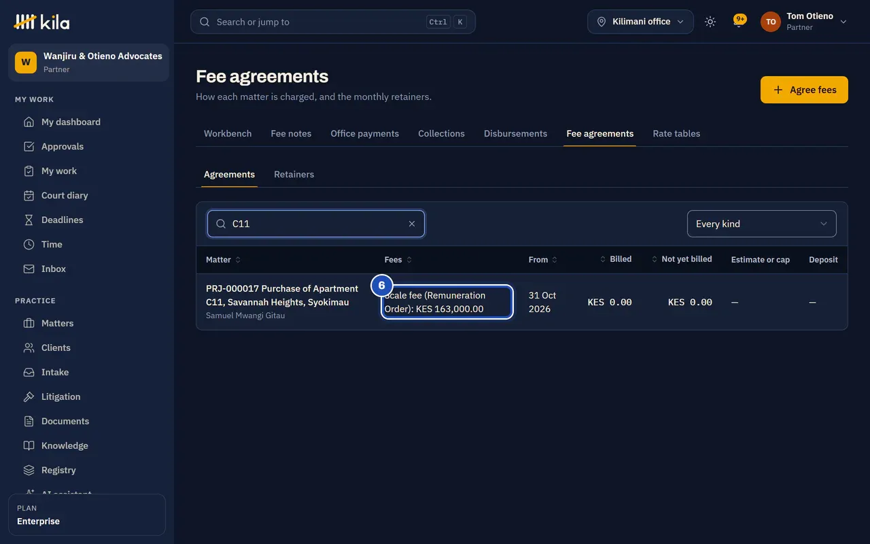Open the Intake sidebar link
Viewport: 870px width, 544px height.
click(x=87, y=373)
